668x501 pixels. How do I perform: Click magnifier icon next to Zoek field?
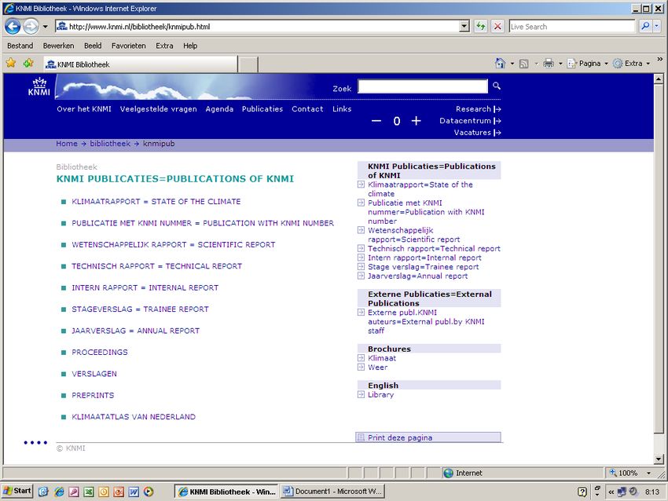[x=497, y=86]
